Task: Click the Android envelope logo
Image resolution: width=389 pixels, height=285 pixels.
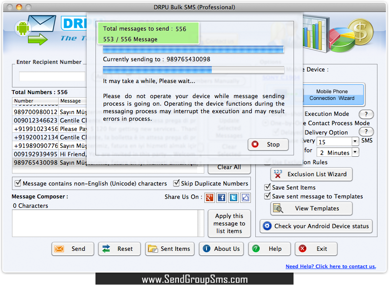Action: coord(36,30)
